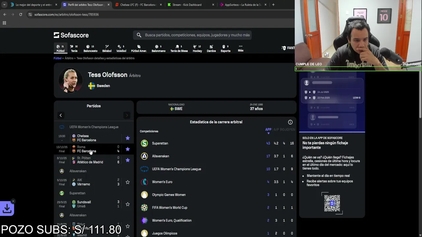Open UEFA Women's Champions League header in Partidos
The image size is (422, 237).
point(94,127)
